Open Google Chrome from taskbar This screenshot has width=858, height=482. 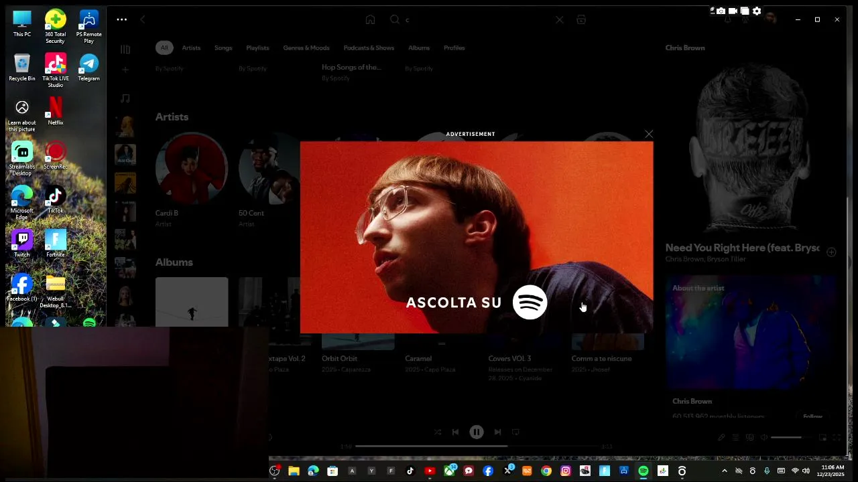pos(546,471)
